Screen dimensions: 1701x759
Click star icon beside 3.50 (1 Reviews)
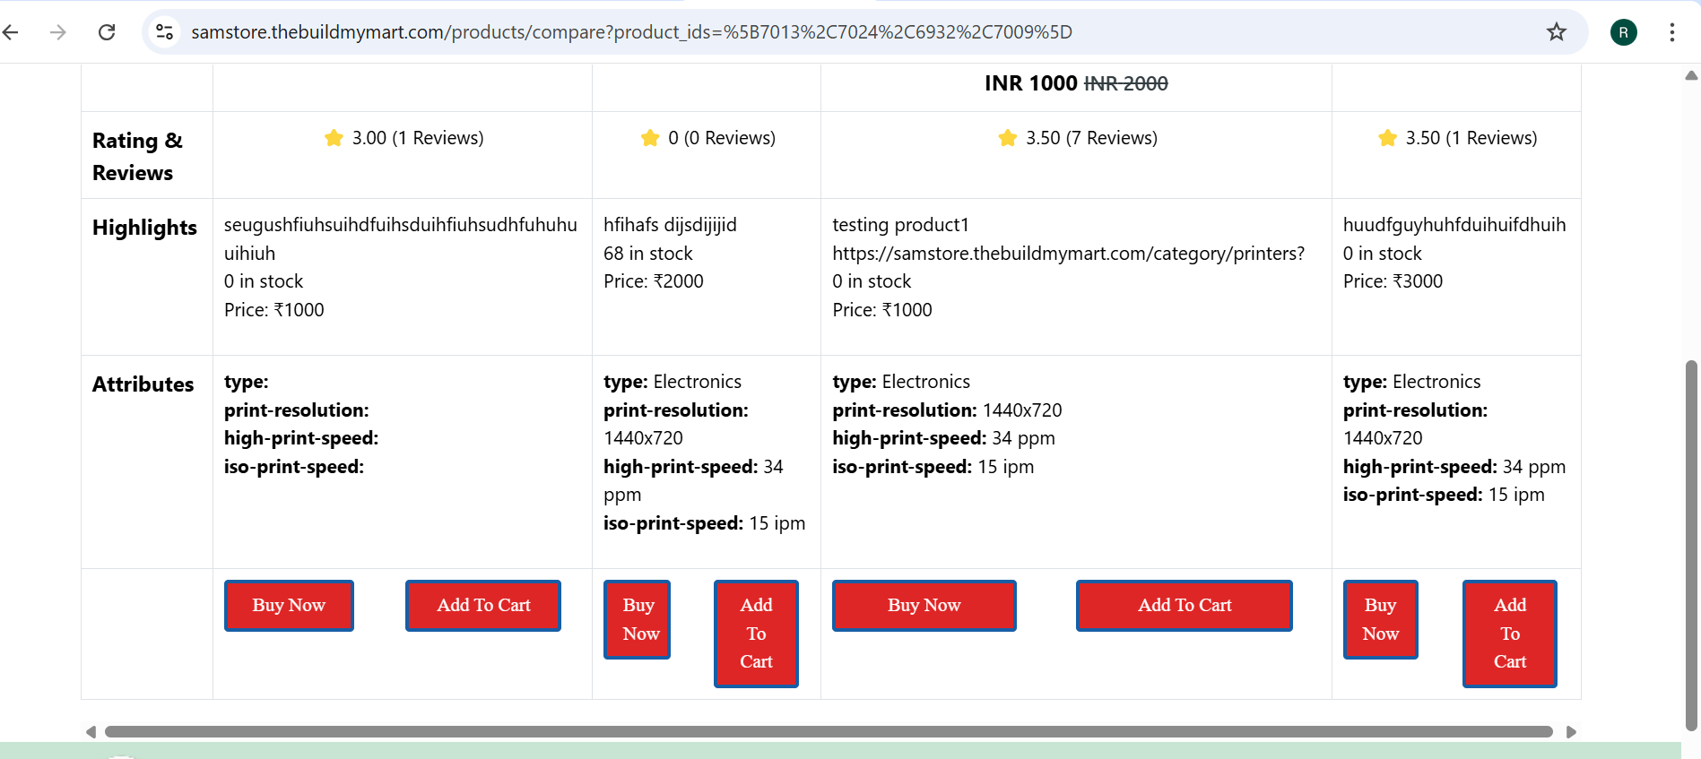[1387, 138]
